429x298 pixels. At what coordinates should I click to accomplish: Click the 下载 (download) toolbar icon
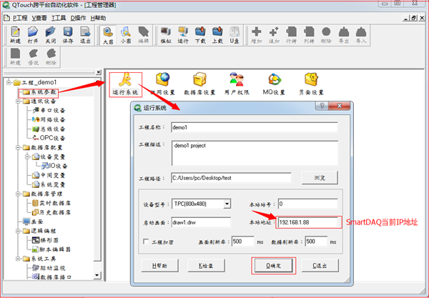pos(199,35)
